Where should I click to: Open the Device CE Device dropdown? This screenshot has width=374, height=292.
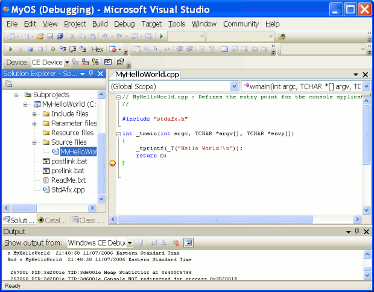(x=67, y=63)
